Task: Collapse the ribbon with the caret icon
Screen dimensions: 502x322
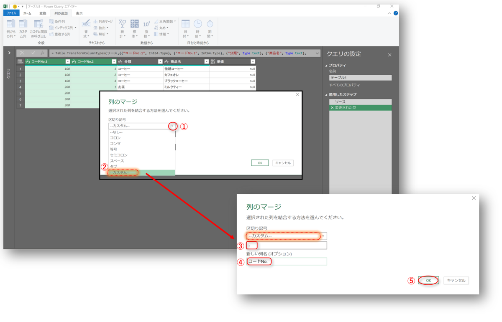Action: (389, 13)
